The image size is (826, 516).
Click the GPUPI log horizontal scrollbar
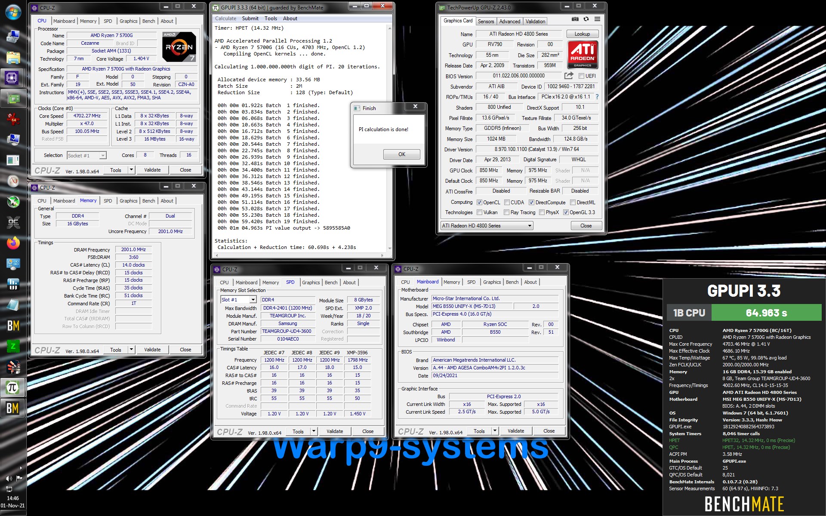point(299,255)
